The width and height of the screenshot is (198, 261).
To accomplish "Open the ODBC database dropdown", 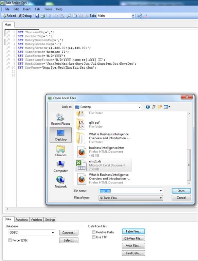I will (x=32, y=232).
